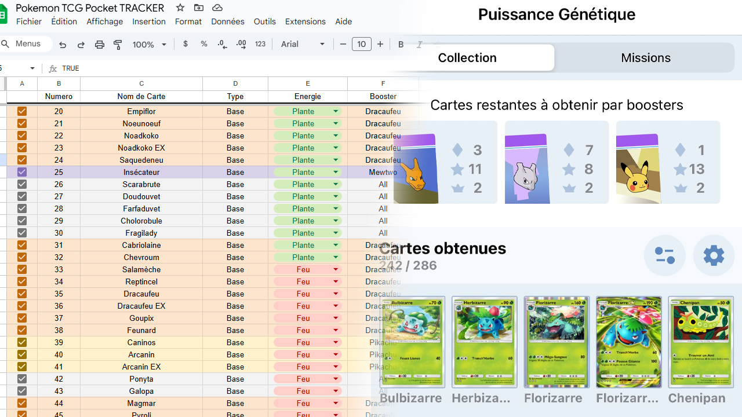This screenshot has height=417, width=742.
Task: Apply percent format icon
Action: (204, 44)
